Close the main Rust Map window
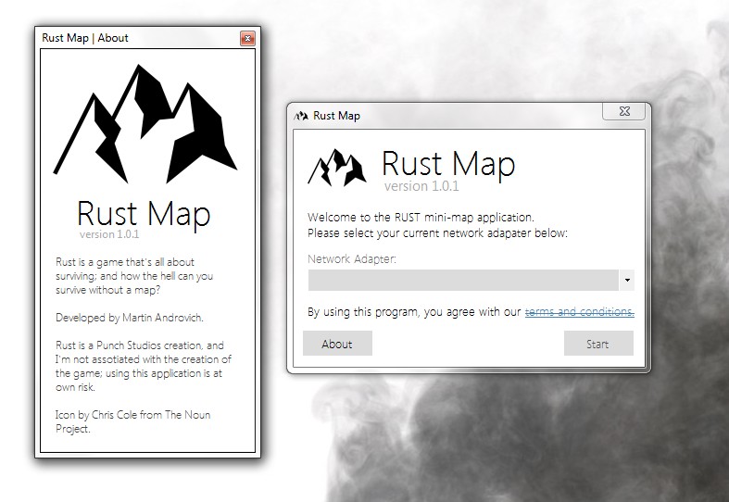The height and width of the screenshot is (502, 729). [623, 112]
